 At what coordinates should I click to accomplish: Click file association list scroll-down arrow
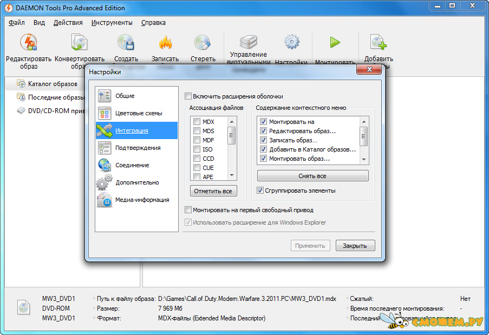point(232,175)
